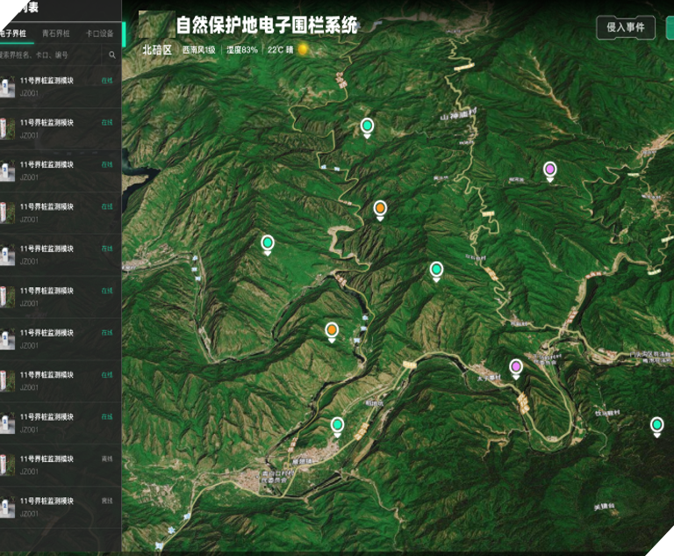Click the search magnifier icon in sidebar
This screenshot has height=556, width=674.
112,55
